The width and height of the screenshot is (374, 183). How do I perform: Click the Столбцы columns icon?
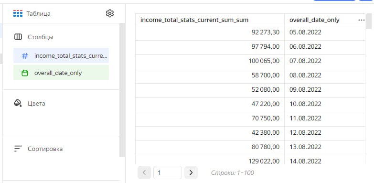click(x=18, y=37)
